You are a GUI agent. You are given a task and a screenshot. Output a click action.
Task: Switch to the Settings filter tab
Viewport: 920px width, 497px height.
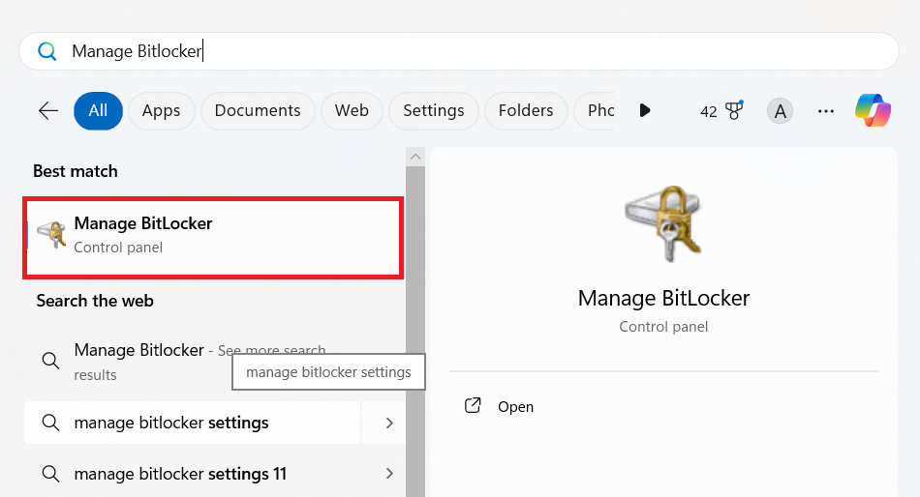click(434, 111)
